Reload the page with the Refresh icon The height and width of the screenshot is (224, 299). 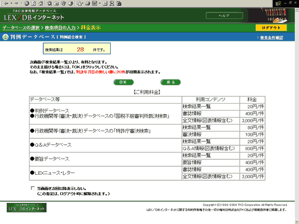pyautogui.click(x=33, y=3)
